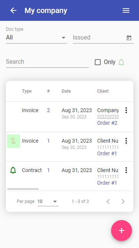The height and width of the screenshot is (248, 139).
Task: Add a new document with the plus button
Action: pos(122,230)
